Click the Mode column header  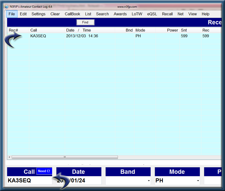[140, 30]
